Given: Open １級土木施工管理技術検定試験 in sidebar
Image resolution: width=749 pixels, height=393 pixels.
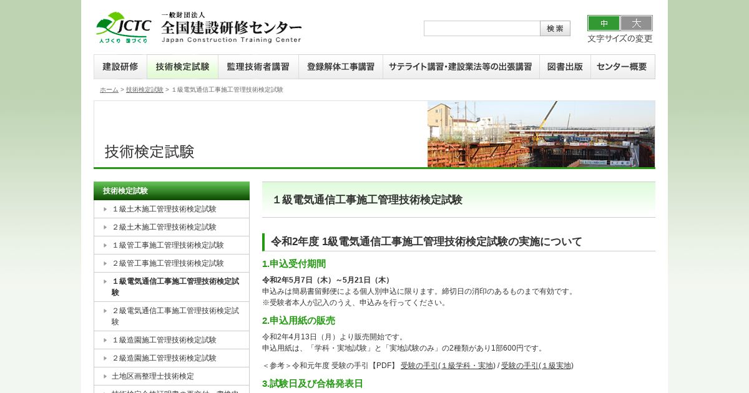Looking at the screenshot, I should 172,209.
